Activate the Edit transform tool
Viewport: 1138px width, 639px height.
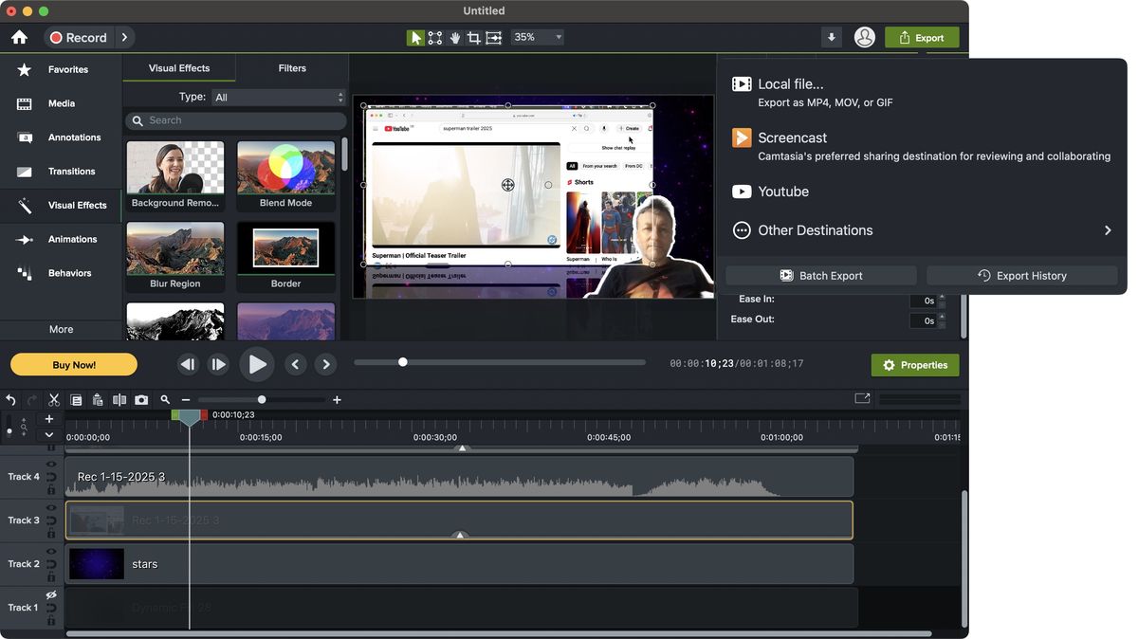click(x=435, y=37)
